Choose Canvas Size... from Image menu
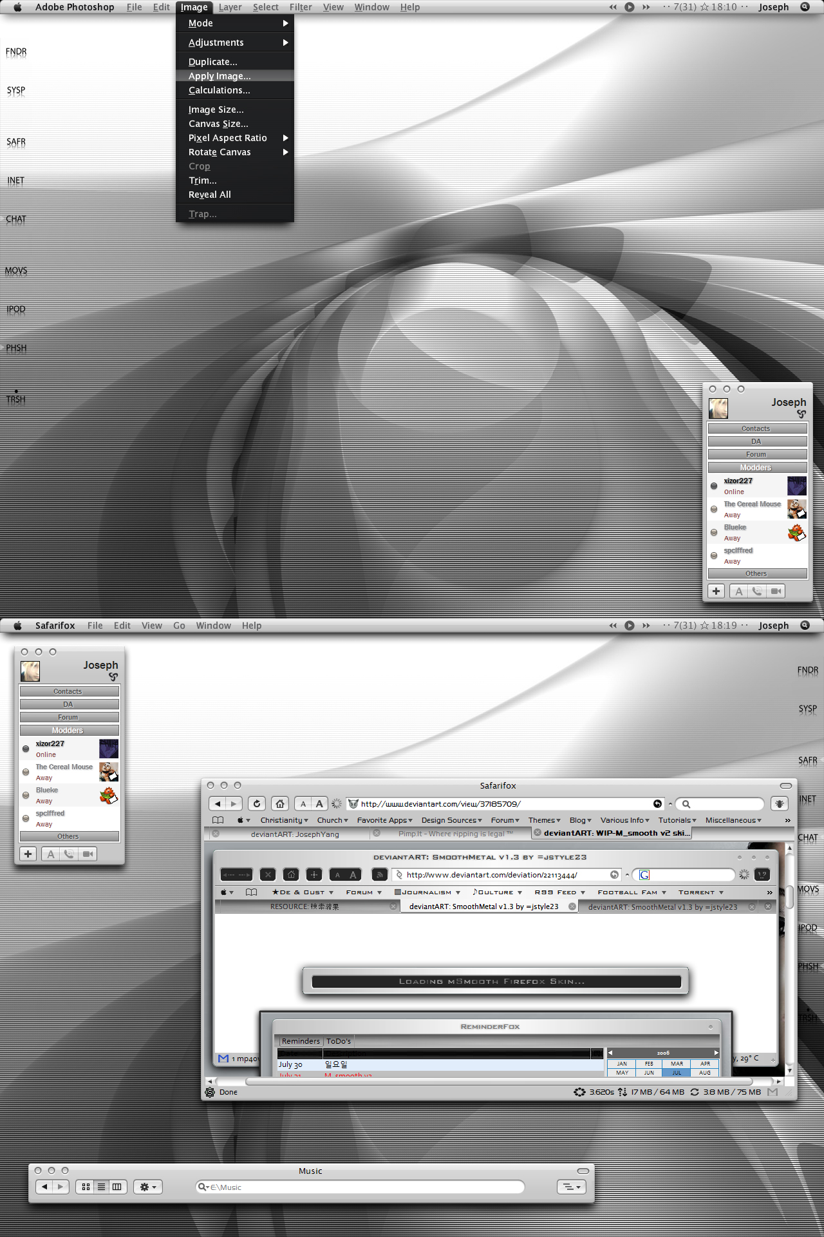The width and height of the screenshot is (824, 1237). (x=235, y=124)
